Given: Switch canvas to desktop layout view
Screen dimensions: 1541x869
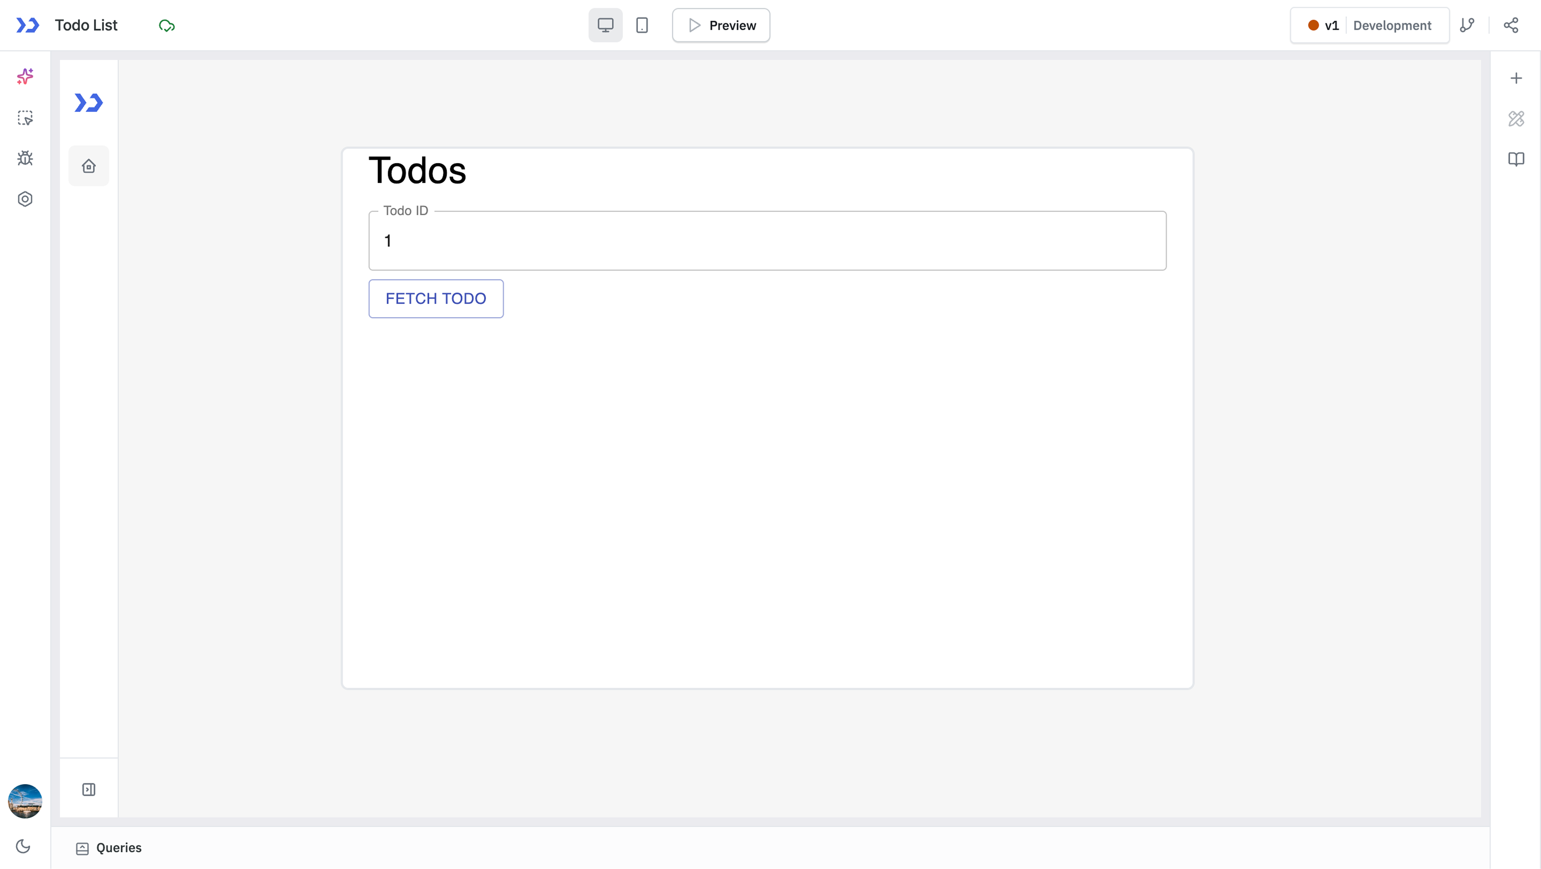Looking at the screenshot, I should tap(605, 25).
